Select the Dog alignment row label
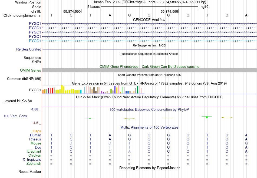The image size is (257, 178). pyautogui.click(x=38, y=147)
